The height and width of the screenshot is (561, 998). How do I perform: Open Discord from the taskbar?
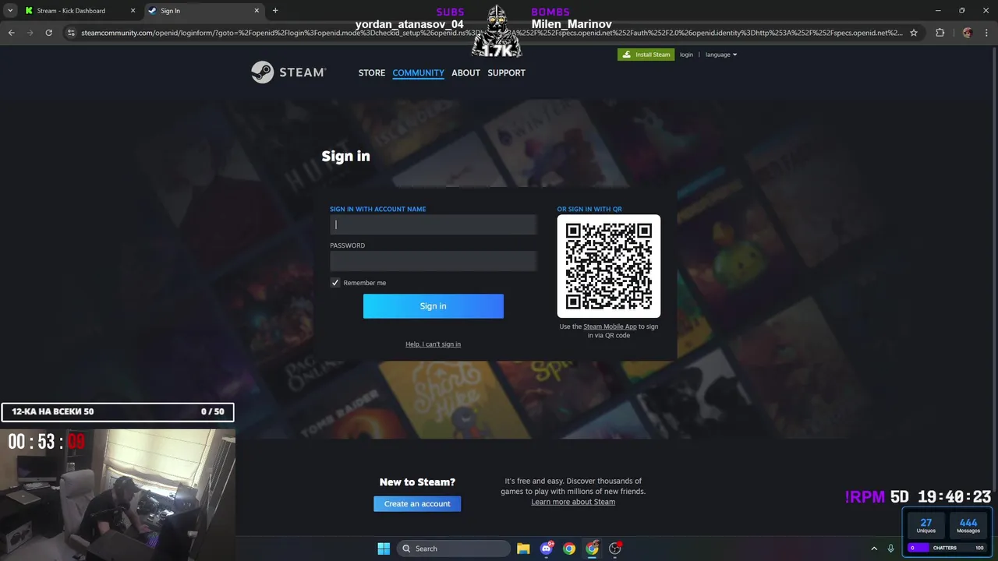click(547, 549)
